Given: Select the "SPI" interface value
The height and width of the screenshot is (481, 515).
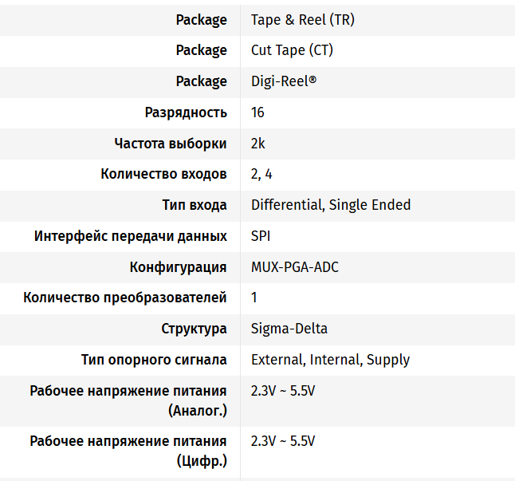Looking at the screenshot, I should (261, 236).
